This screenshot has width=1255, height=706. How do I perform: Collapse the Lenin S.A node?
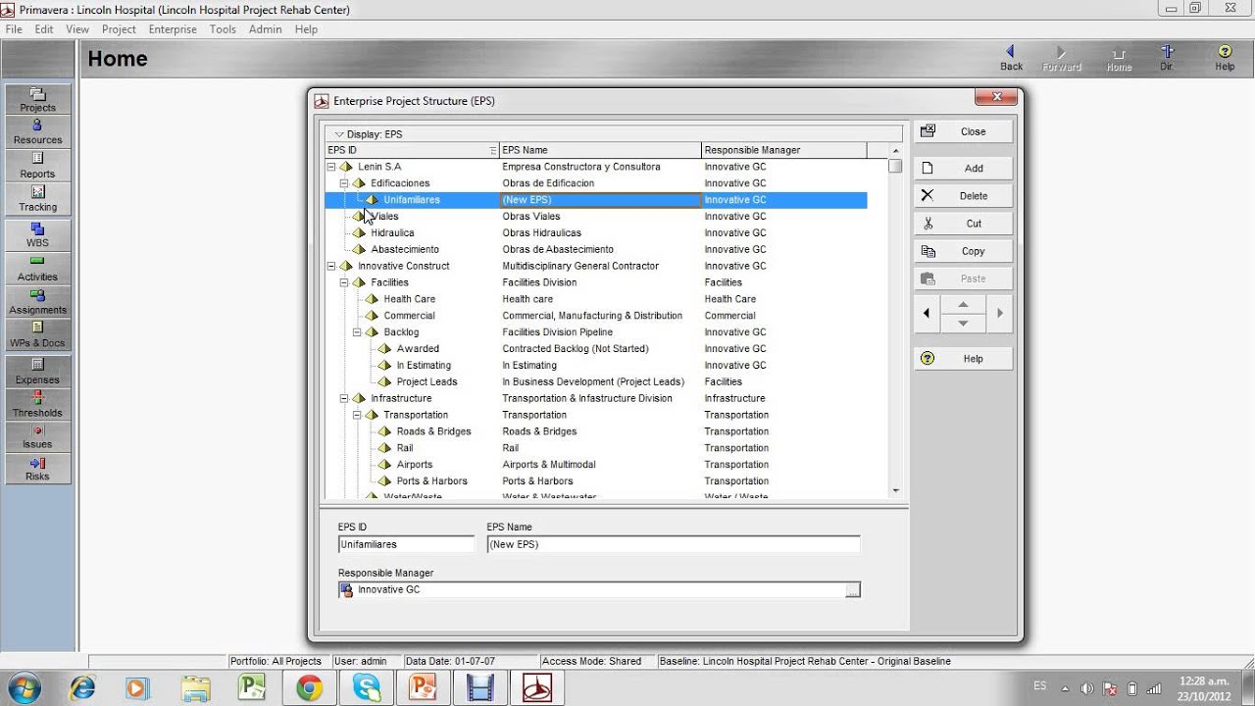click(x=331, y=167)
